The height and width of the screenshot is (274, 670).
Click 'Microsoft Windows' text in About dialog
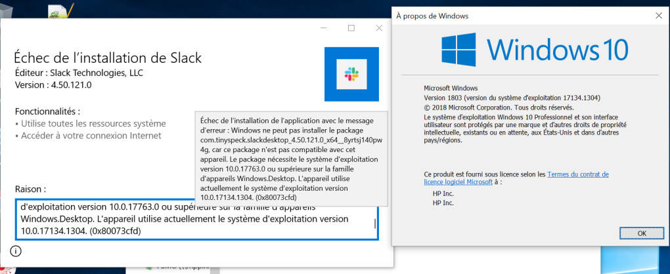pyautogui.click(x=451, y=88)
